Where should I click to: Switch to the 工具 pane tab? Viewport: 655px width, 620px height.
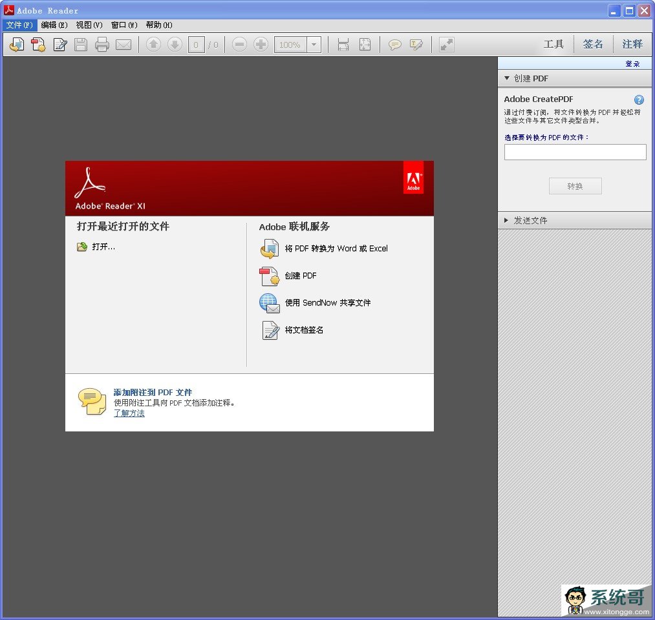click(x=553, y=44)
